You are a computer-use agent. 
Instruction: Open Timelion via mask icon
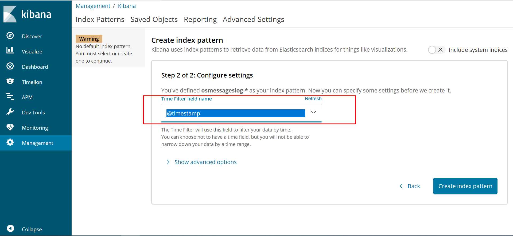[x=10, y=81]
